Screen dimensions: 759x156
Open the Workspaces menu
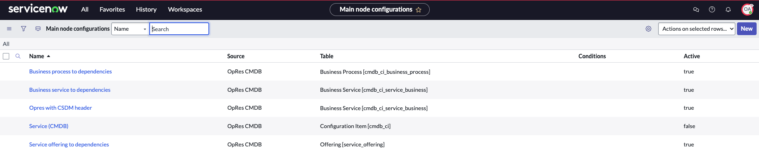pos(185,10)
